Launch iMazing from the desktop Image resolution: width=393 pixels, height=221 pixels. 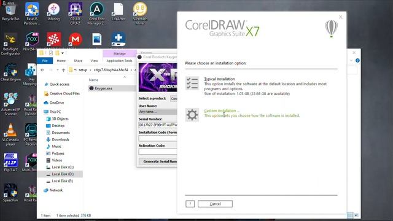(x=53, y=12)
